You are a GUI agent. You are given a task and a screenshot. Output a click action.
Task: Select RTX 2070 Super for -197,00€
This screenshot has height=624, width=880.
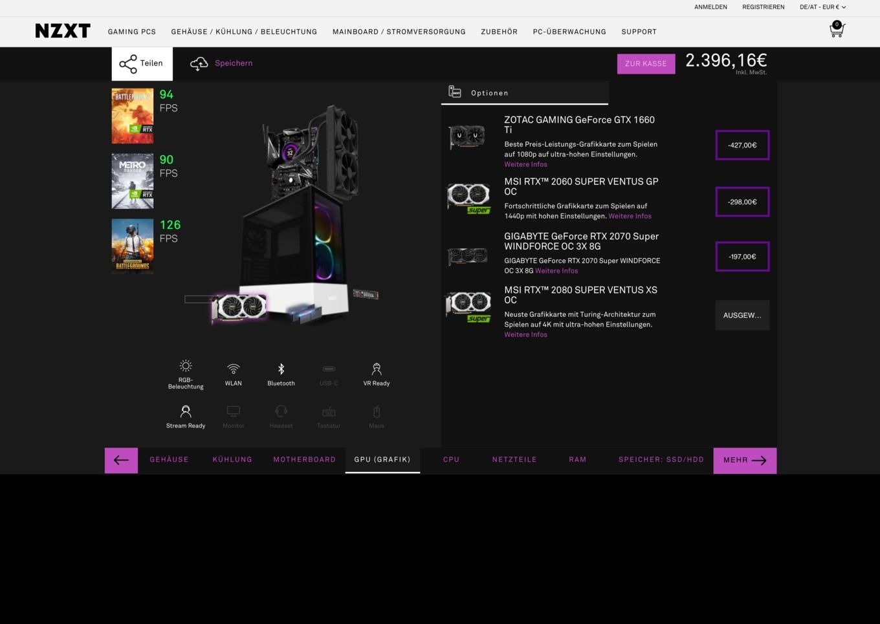pos(742,257)
